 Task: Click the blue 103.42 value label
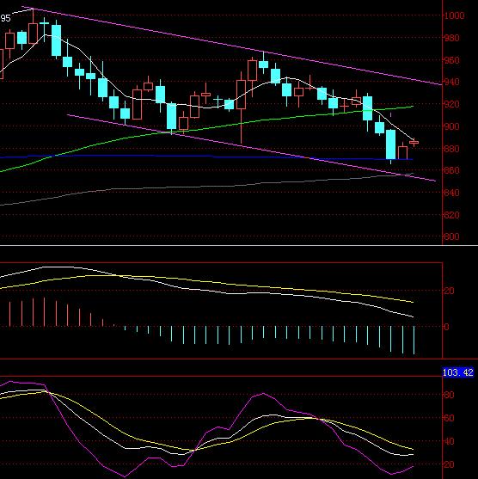(458, 372)
